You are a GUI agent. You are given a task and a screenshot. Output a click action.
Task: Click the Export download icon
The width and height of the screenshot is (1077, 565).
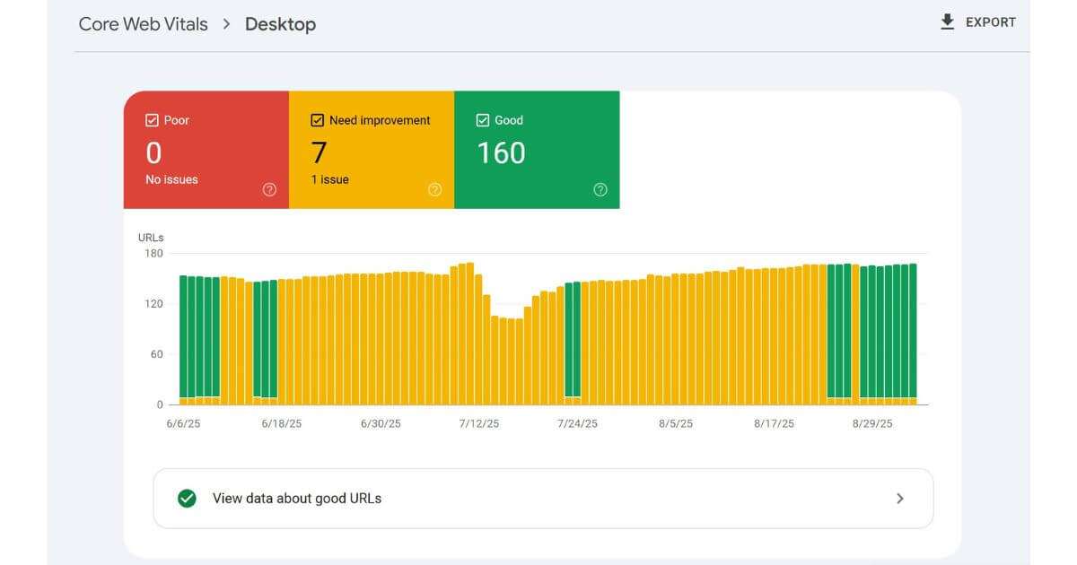coord(947,22)
